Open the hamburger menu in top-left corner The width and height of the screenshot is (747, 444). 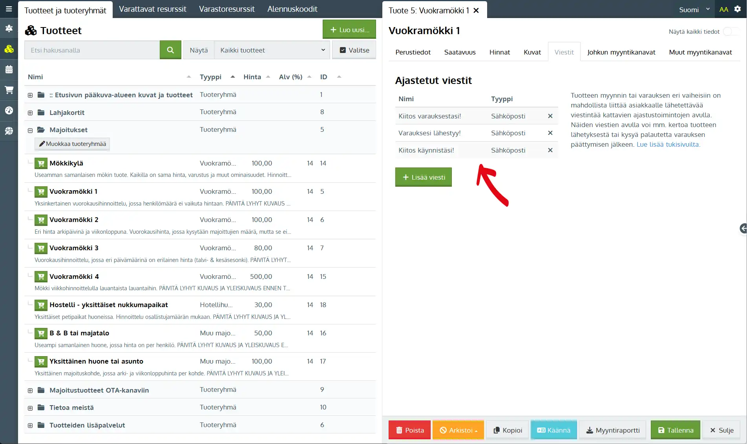9,9
